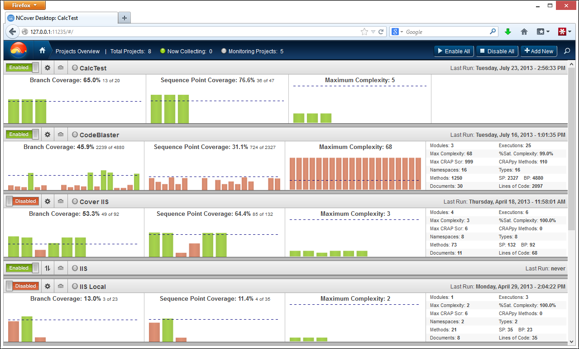Toggle CodeBlaster Enabled switch
The width and height of the screenshot is (579, 349).
(x=23, y=135)
